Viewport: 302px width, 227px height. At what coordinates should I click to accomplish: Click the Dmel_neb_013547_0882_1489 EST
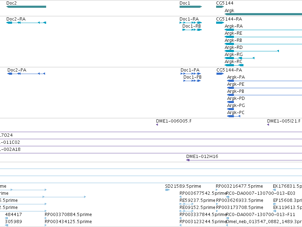(x=227, y=225)
